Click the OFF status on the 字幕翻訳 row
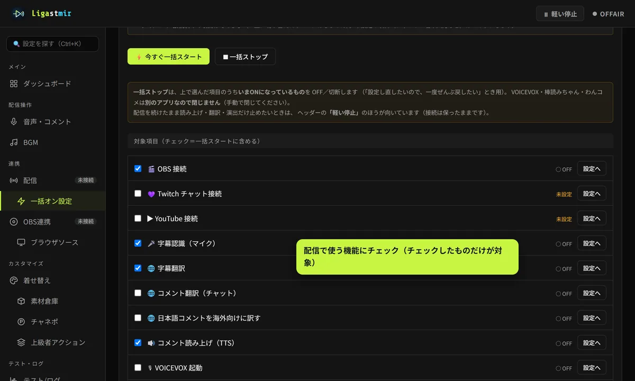 pos(564,269)
